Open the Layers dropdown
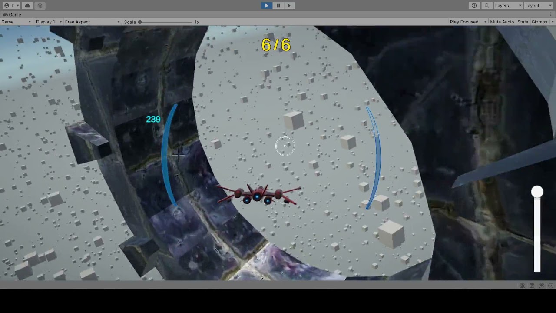The height and width of the screenshot is (313, 556). [508, 6]
